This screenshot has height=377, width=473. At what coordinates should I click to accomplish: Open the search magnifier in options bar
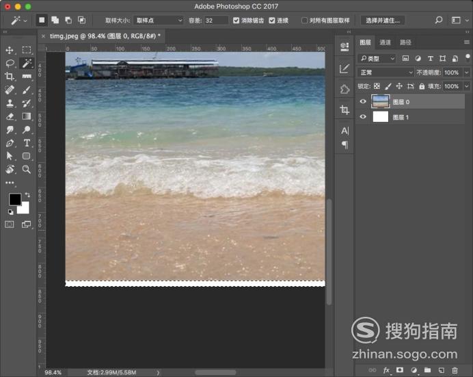click(x=439, y=21)
